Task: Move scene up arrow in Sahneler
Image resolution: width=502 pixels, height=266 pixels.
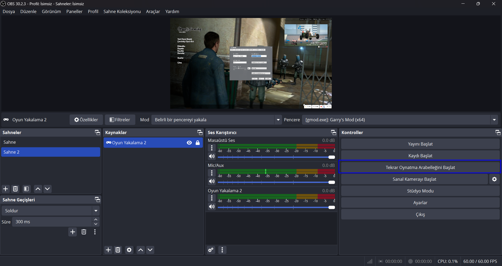Action: [38, 189]
